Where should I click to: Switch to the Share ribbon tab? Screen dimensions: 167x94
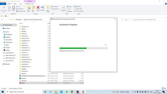pyautogui.click(x=15, y=4)
